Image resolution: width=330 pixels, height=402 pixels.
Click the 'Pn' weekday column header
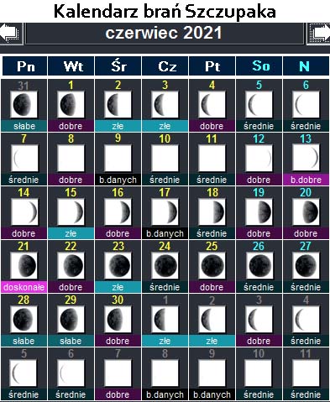[x=25, y=66]
